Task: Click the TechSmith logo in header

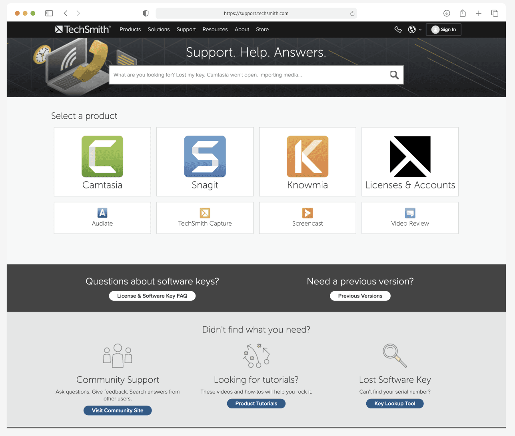Action: pos(83,29)
